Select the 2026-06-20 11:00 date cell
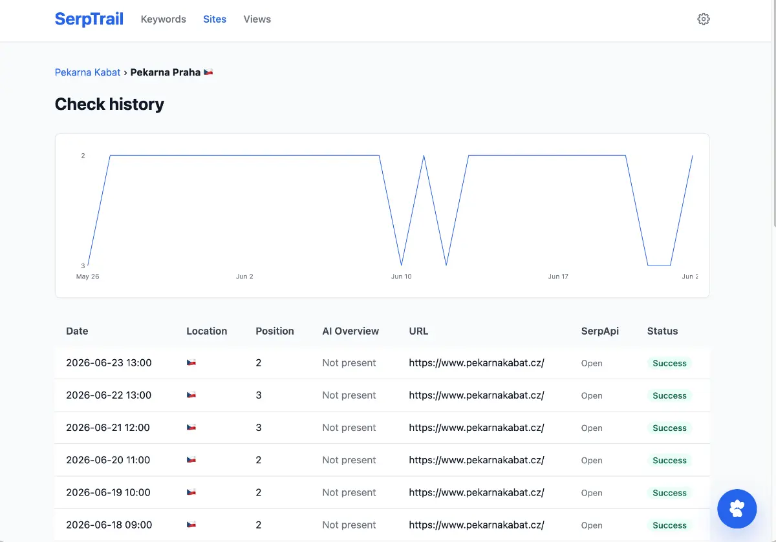 pyautogui.click(x=108, y=460)
